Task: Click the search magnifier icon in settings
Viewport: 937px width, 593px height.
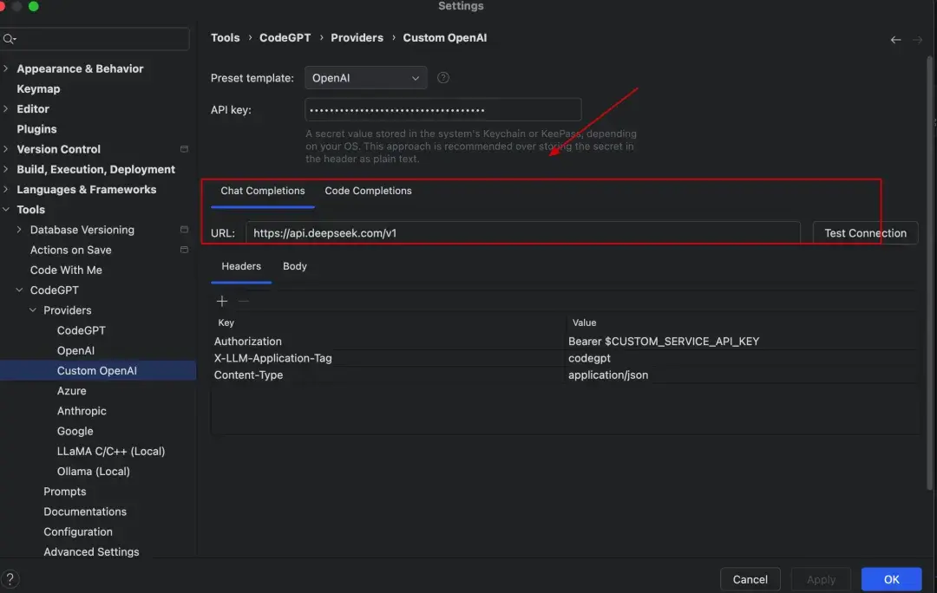Action: 9,39
